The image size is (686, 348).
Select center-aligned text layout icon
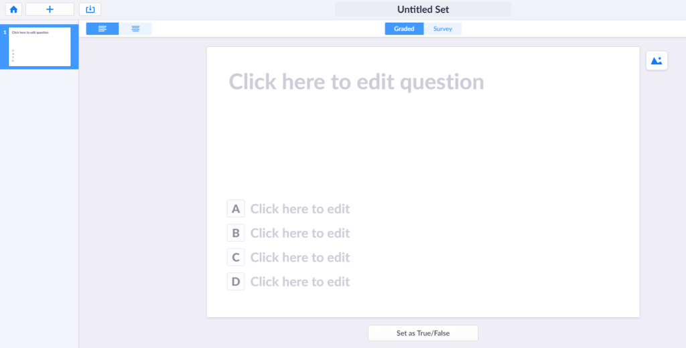coord(136,29)
